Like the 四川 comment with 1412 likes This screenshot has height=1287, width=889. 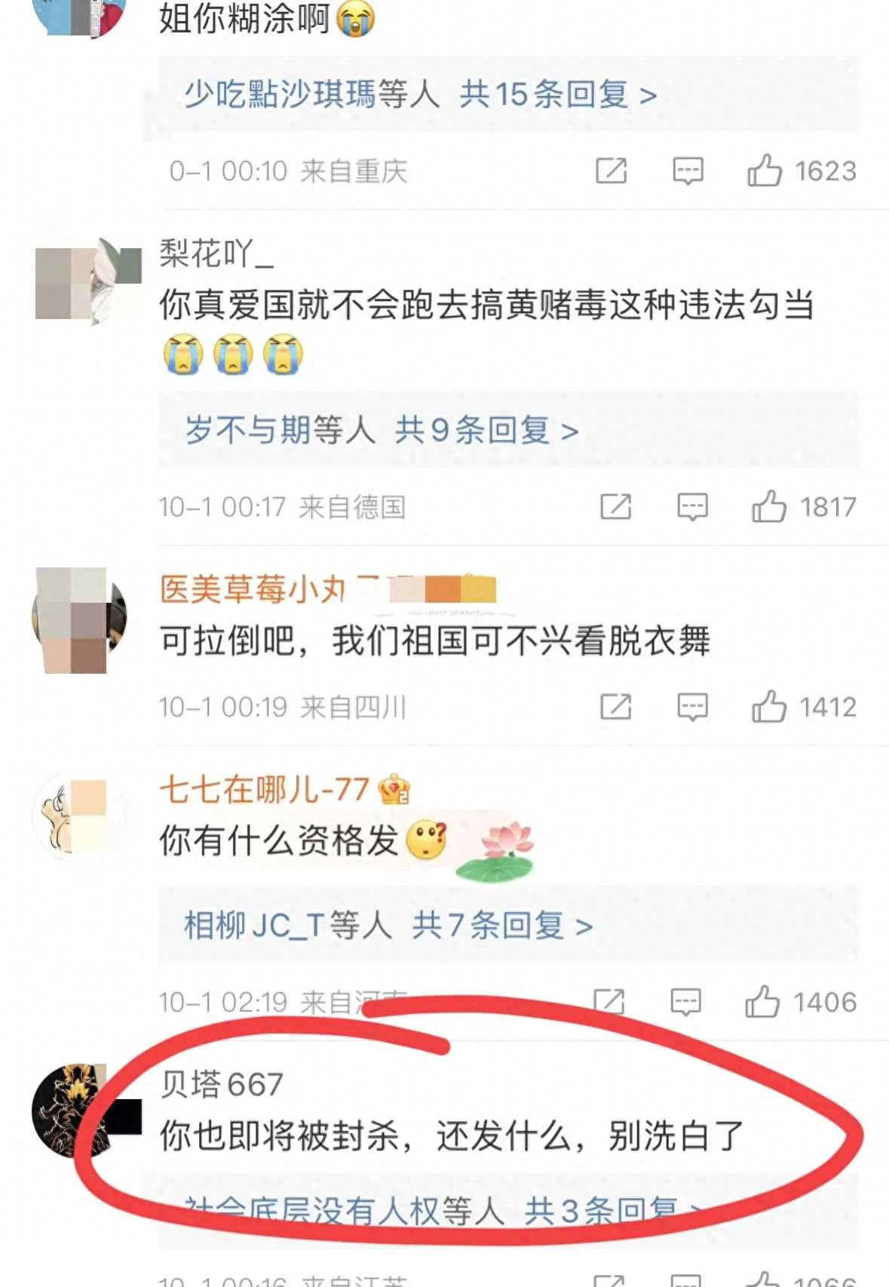(x=768, y=706)
